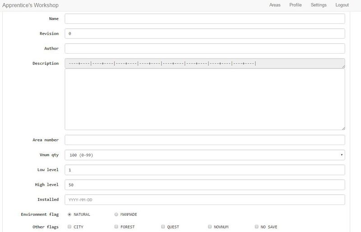Click the Apprentice's Workshop brand title

coord(31,5)
